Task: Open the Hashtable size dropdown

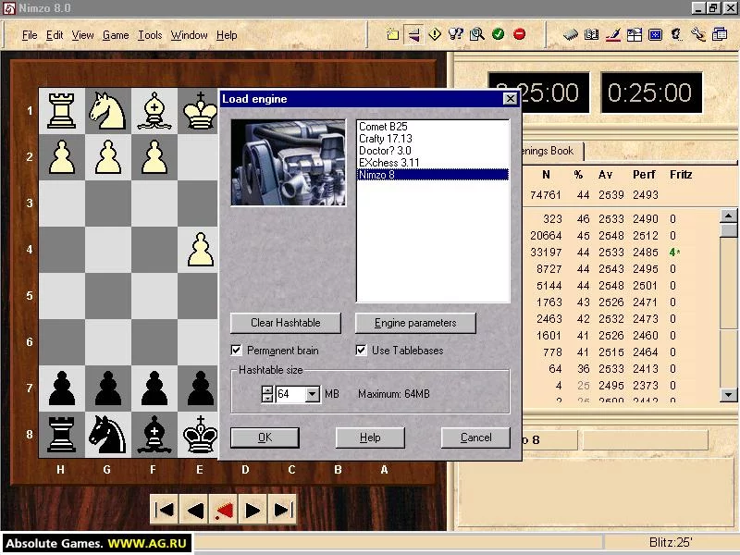Action: pos(313,394)
